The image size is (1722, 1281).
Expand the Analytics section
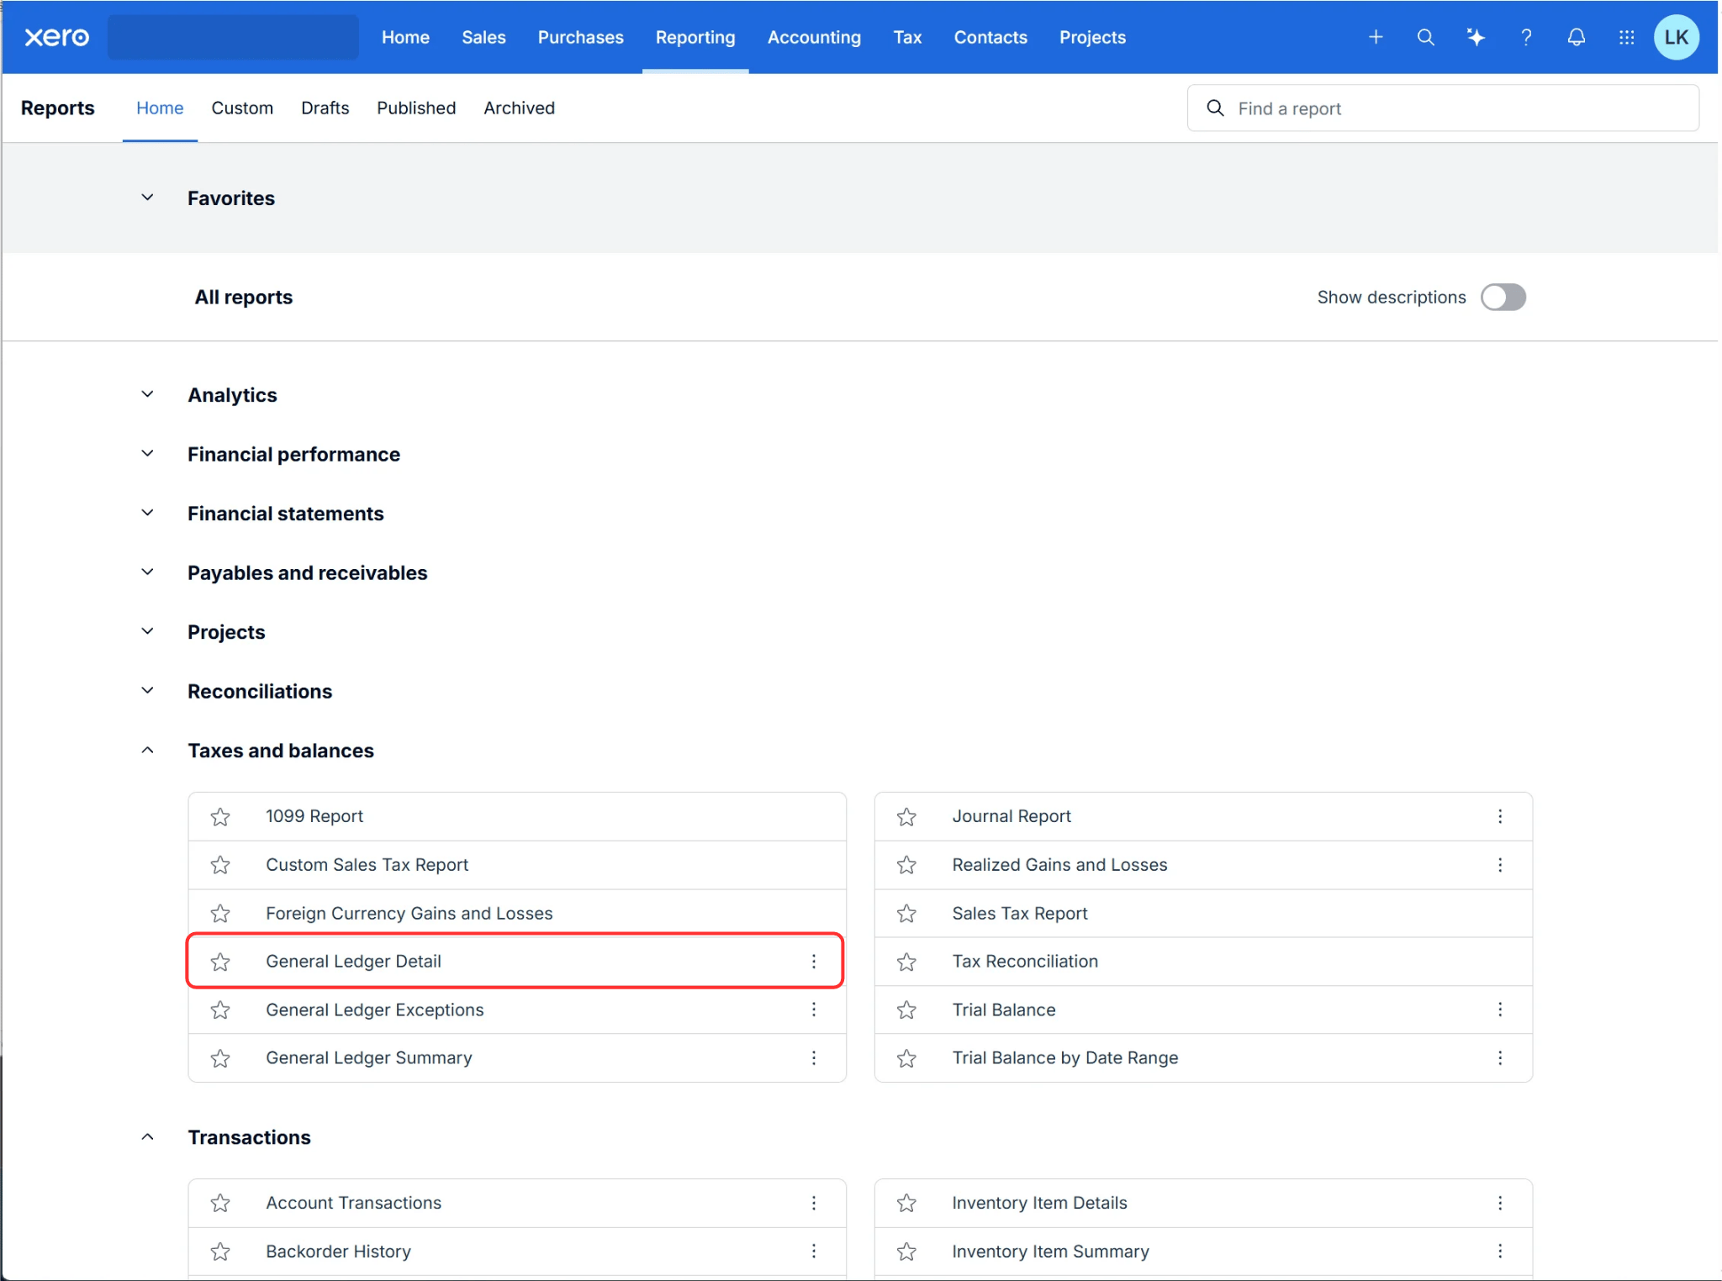coord(147,394)
